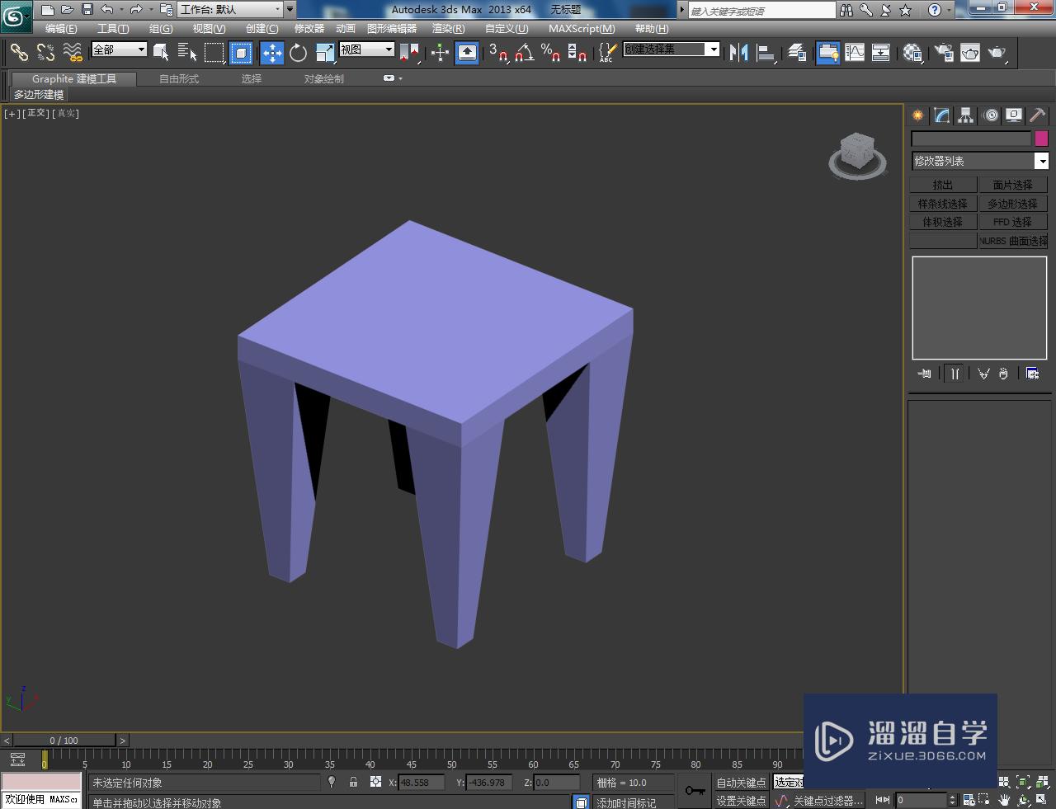1056x809 pixels.
Task: Open the Render Setup teapot icon
Action: 944,53
